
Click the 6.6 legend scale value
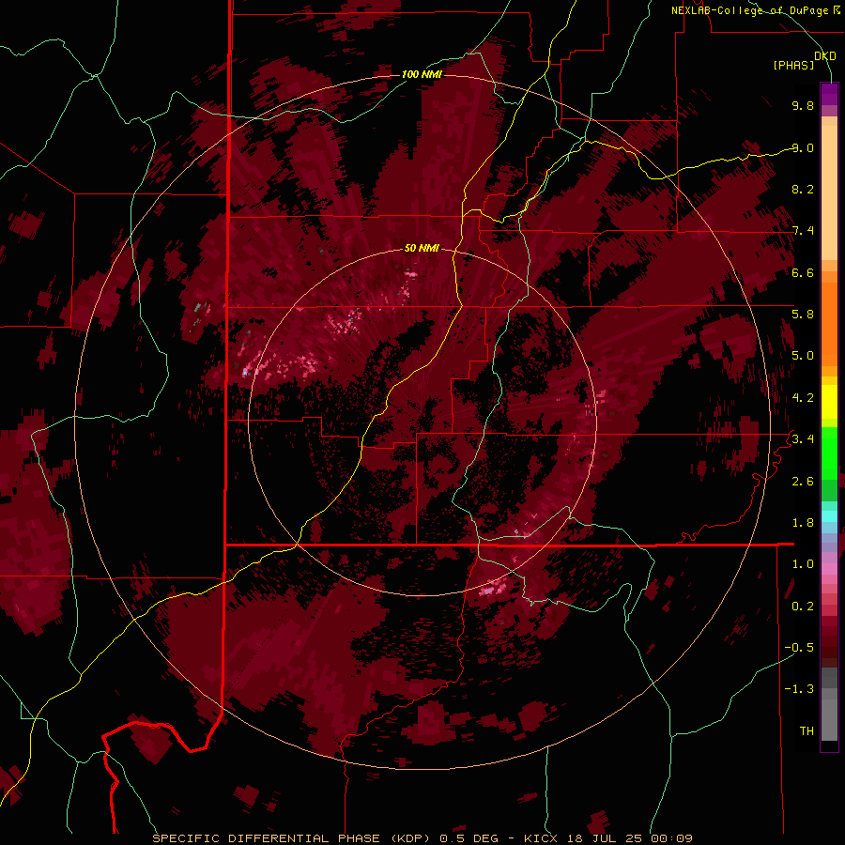(x=803, y=272)
